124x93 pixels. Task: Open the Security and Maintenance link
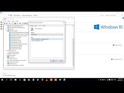click(x=9, y=75)
